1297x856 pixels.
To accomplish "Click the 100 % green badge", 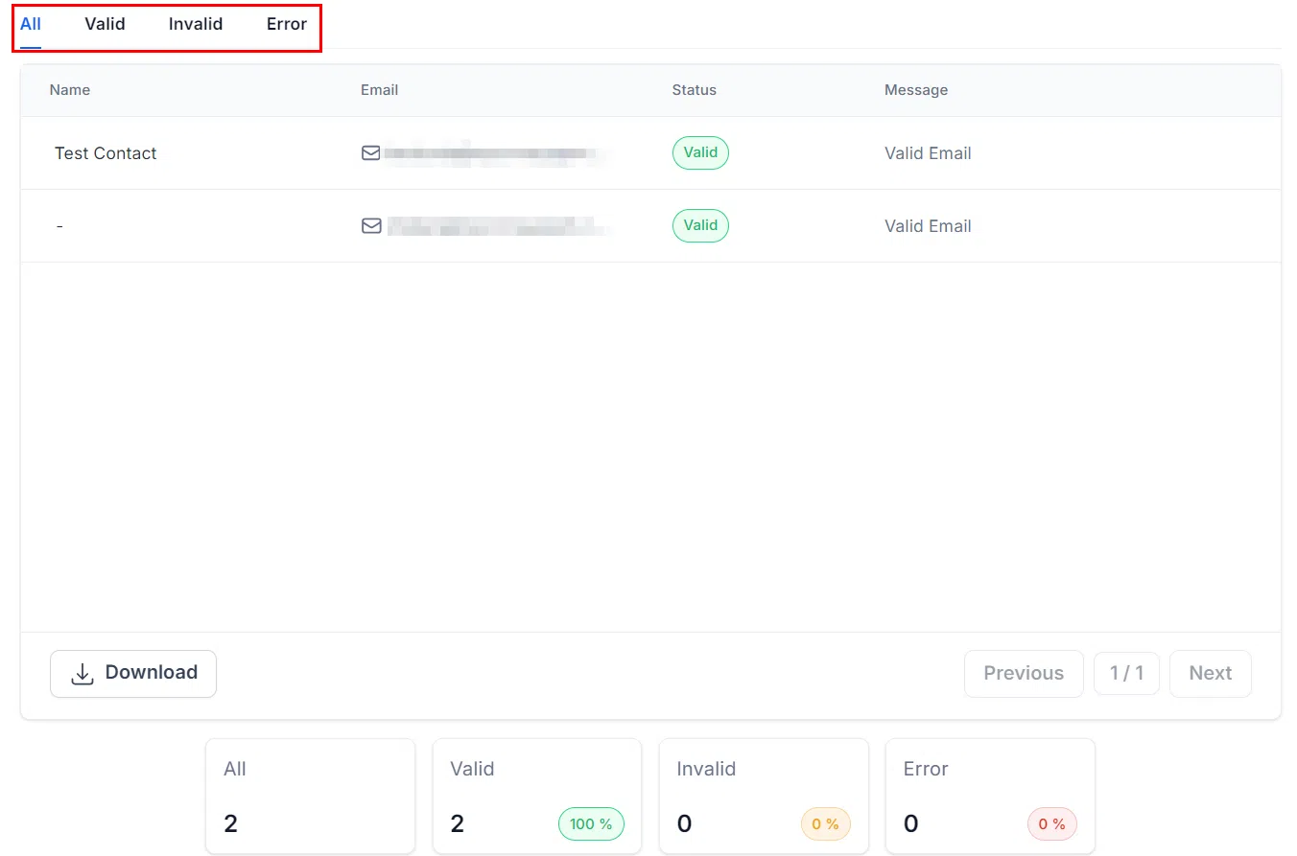I will tap(591, 824).
